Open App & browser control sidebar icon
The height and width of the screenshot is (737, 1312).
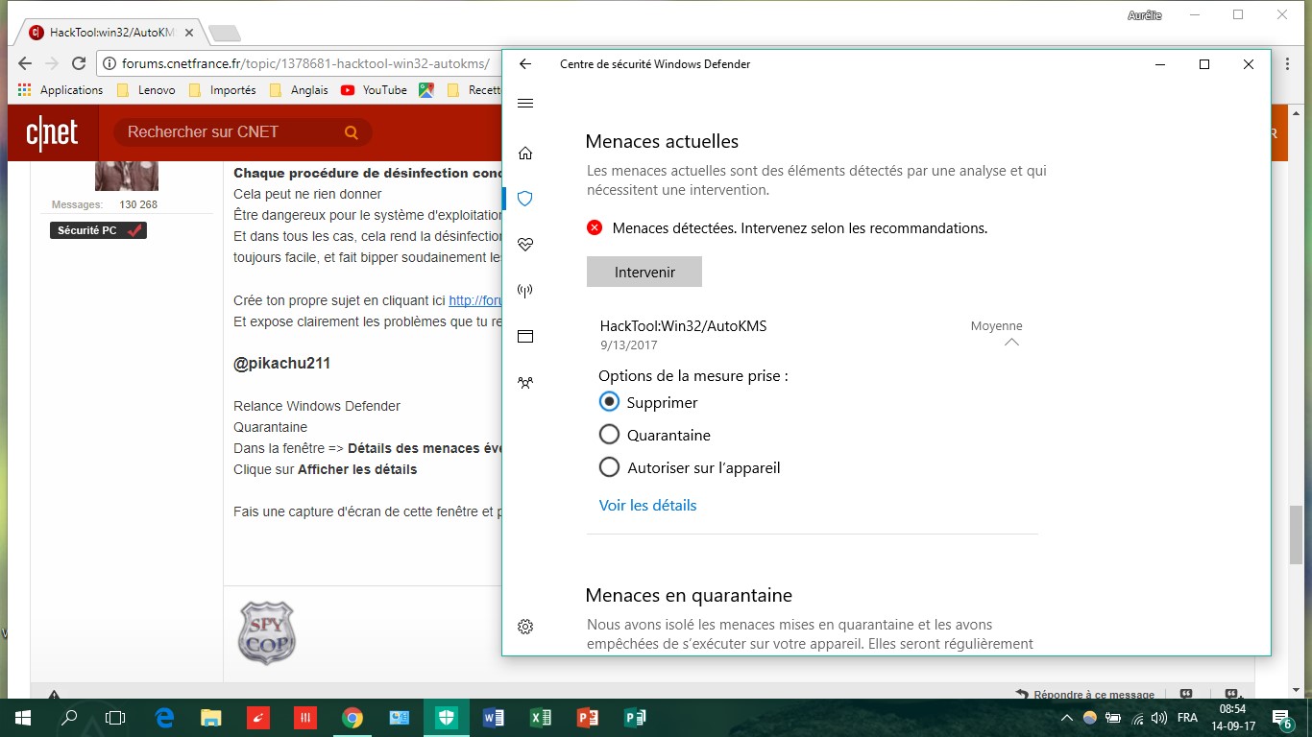524,337
